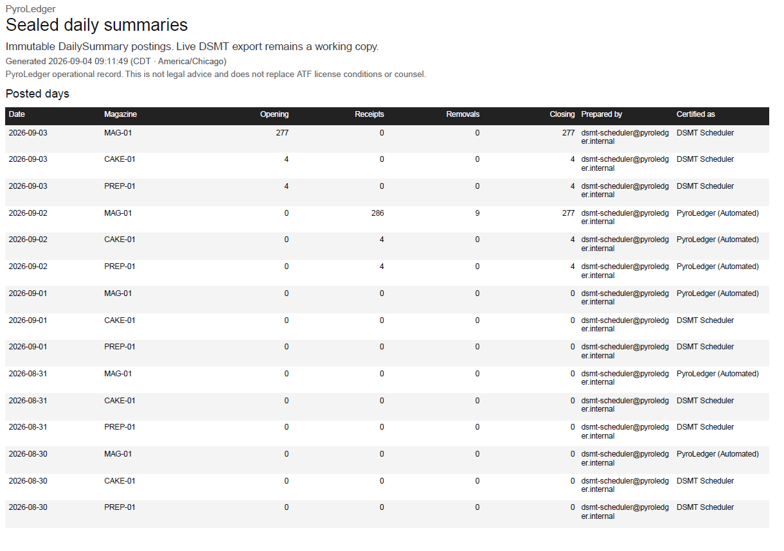Click the 'Generated 2026-09-04 09:11:49' timestamp line
Screen dimensions: 784x551
click(116, 62)
